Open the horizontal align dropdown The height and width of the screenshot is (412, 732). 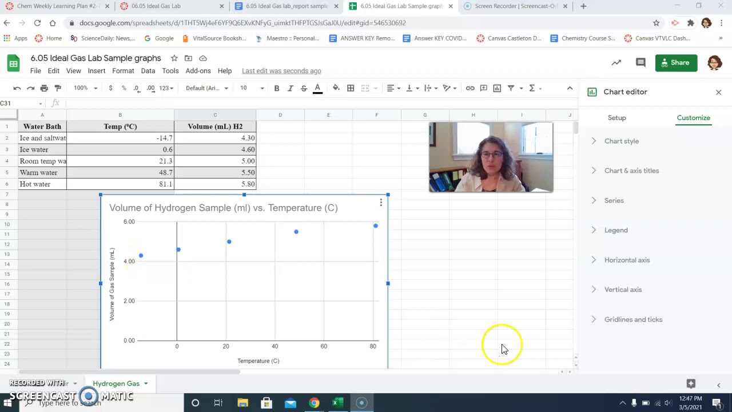[x=393, y=88]
